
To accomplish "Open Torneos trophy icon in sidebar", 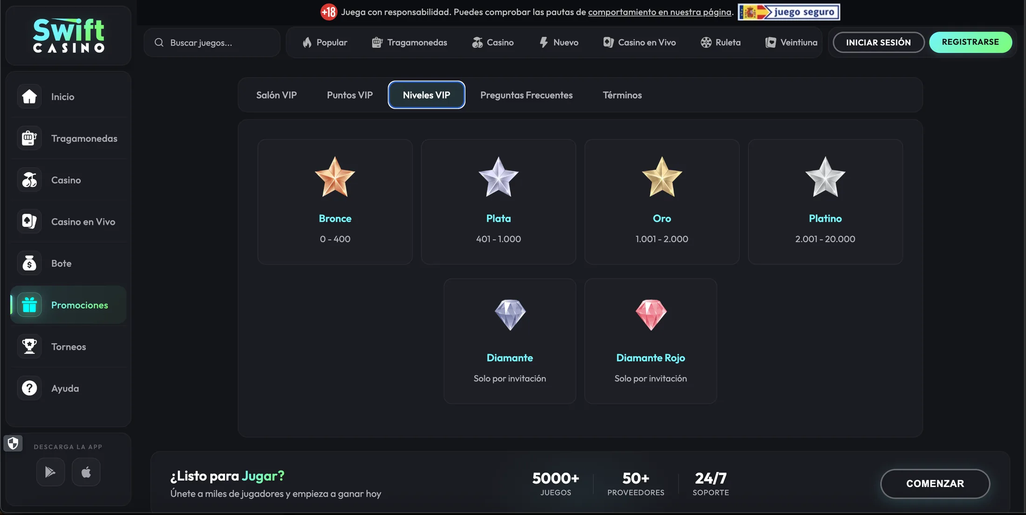I will click(x=29, y=346).
